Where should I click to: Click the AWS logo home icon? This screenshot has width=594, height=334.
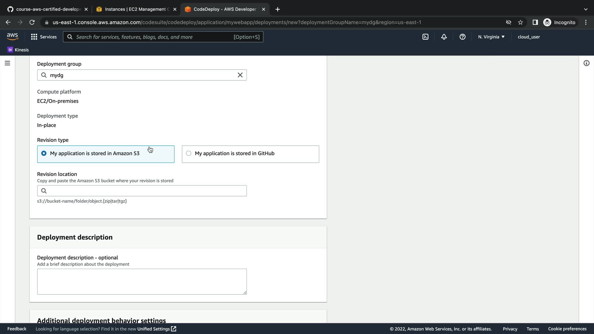tap(12, 36)
